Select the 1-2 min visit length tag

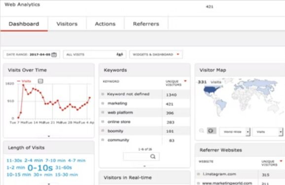click(x=16, y=167)
